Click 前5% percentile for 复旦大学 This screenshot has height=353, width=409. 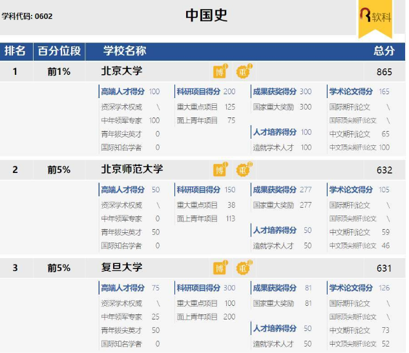pos(59,268)
